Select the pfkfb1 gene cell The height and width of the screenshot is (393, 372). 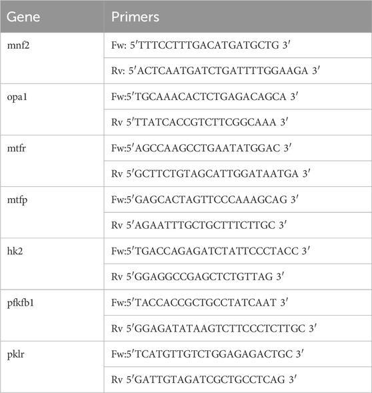pos(52,316)
